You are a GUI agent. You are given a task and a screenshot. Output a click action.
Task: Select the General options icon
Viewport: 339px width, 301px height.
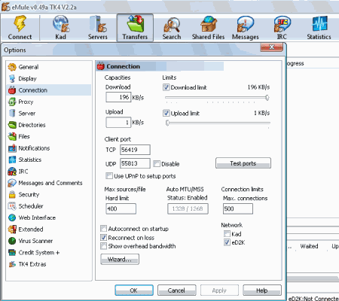tap(12, 67)
